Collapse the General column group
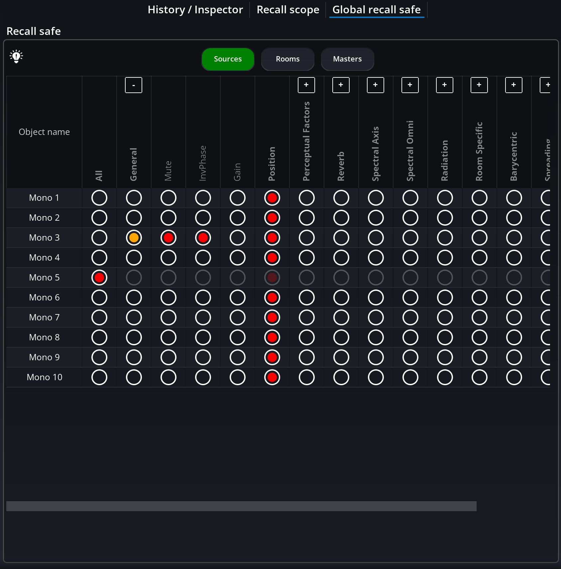The image size is (561, 569). coord(134,85)
